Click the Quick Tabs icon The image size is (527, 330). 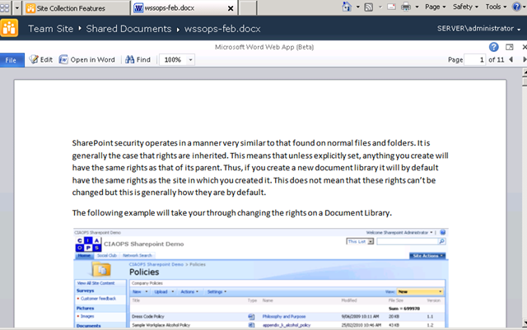4,7
